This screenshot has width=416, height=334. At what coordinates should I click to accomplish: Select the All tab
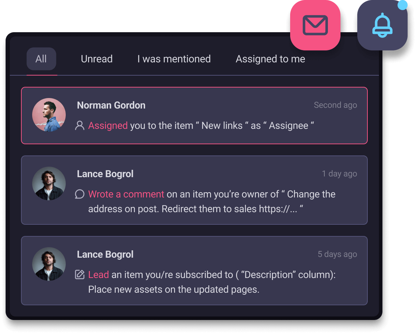coord(41,59)
